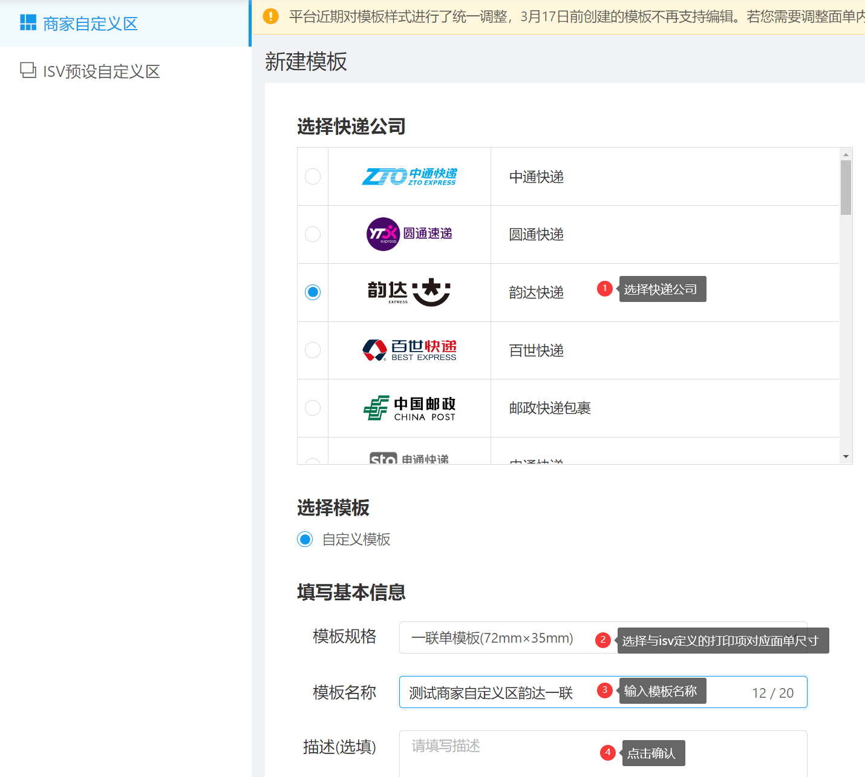Image resolution: width=865 pixels, height=777 pixels.
Task: Click the ISV预设自定义区 window icon
Action: coord(28,70)
